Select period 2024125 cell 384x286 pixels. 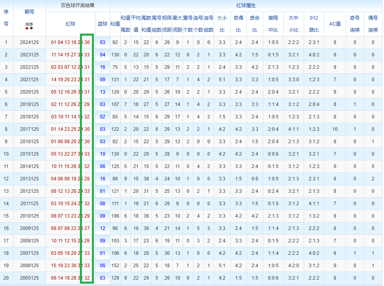pyautogui.click(x=30, y=42)
